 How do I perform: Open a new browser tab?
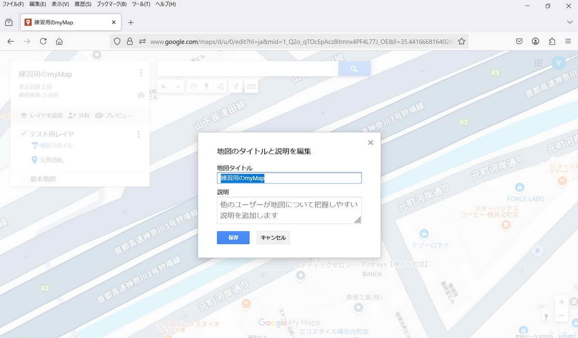(x=131, y=22)
